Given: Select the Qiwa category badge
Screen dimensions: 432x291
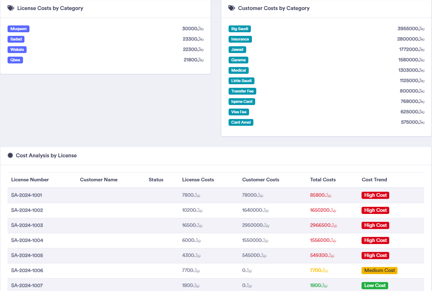Looking at the screenshot, I should (x=15, y=60).
